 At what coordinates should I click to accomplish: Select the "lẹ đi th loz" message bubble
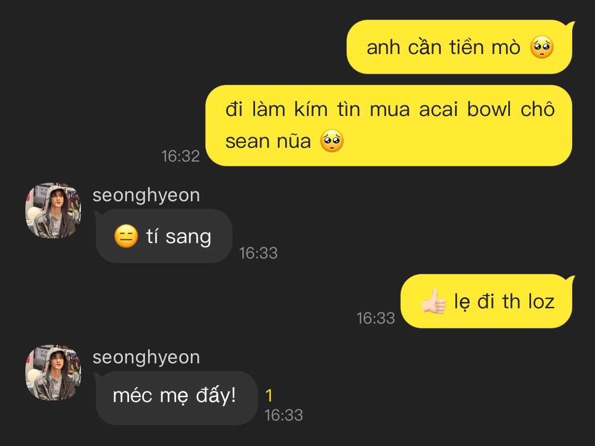point(487,301)
